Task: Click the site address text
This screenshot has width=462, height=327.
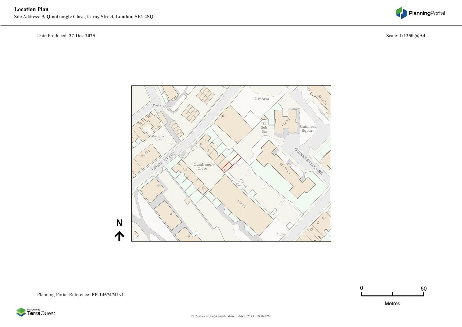Action: (x=84, y=16)
